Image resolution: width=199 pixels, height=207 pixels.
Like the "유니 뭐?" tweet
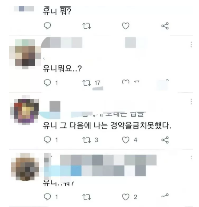pos(126,26)
